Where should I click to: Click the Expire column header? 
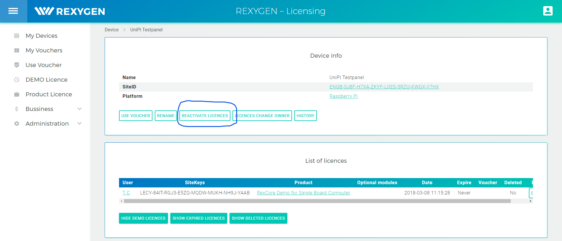pyautogui.click(x=464, y=182)
